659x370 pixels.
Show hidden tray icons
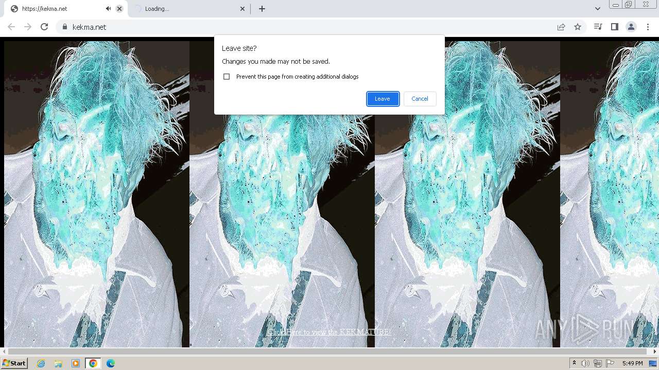click(x=574, y=363)
